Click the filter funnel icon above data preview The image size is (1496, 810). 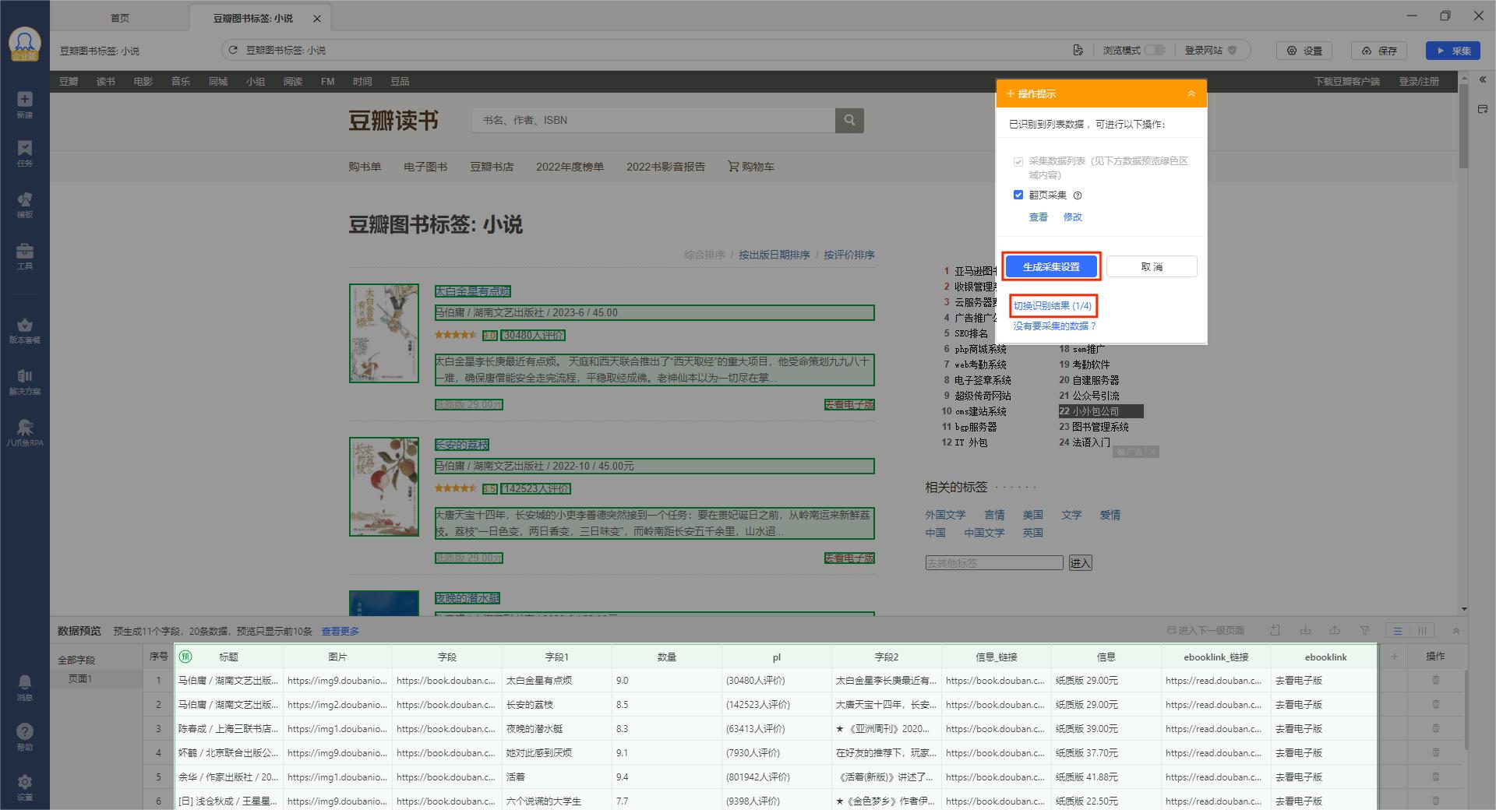tap(1365, 631)
